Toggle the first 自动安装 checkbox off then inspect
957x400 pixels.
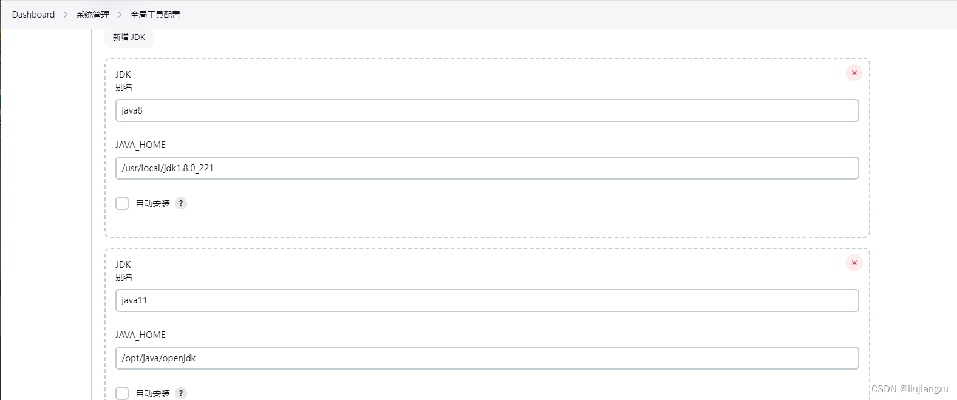click(122, 203)
